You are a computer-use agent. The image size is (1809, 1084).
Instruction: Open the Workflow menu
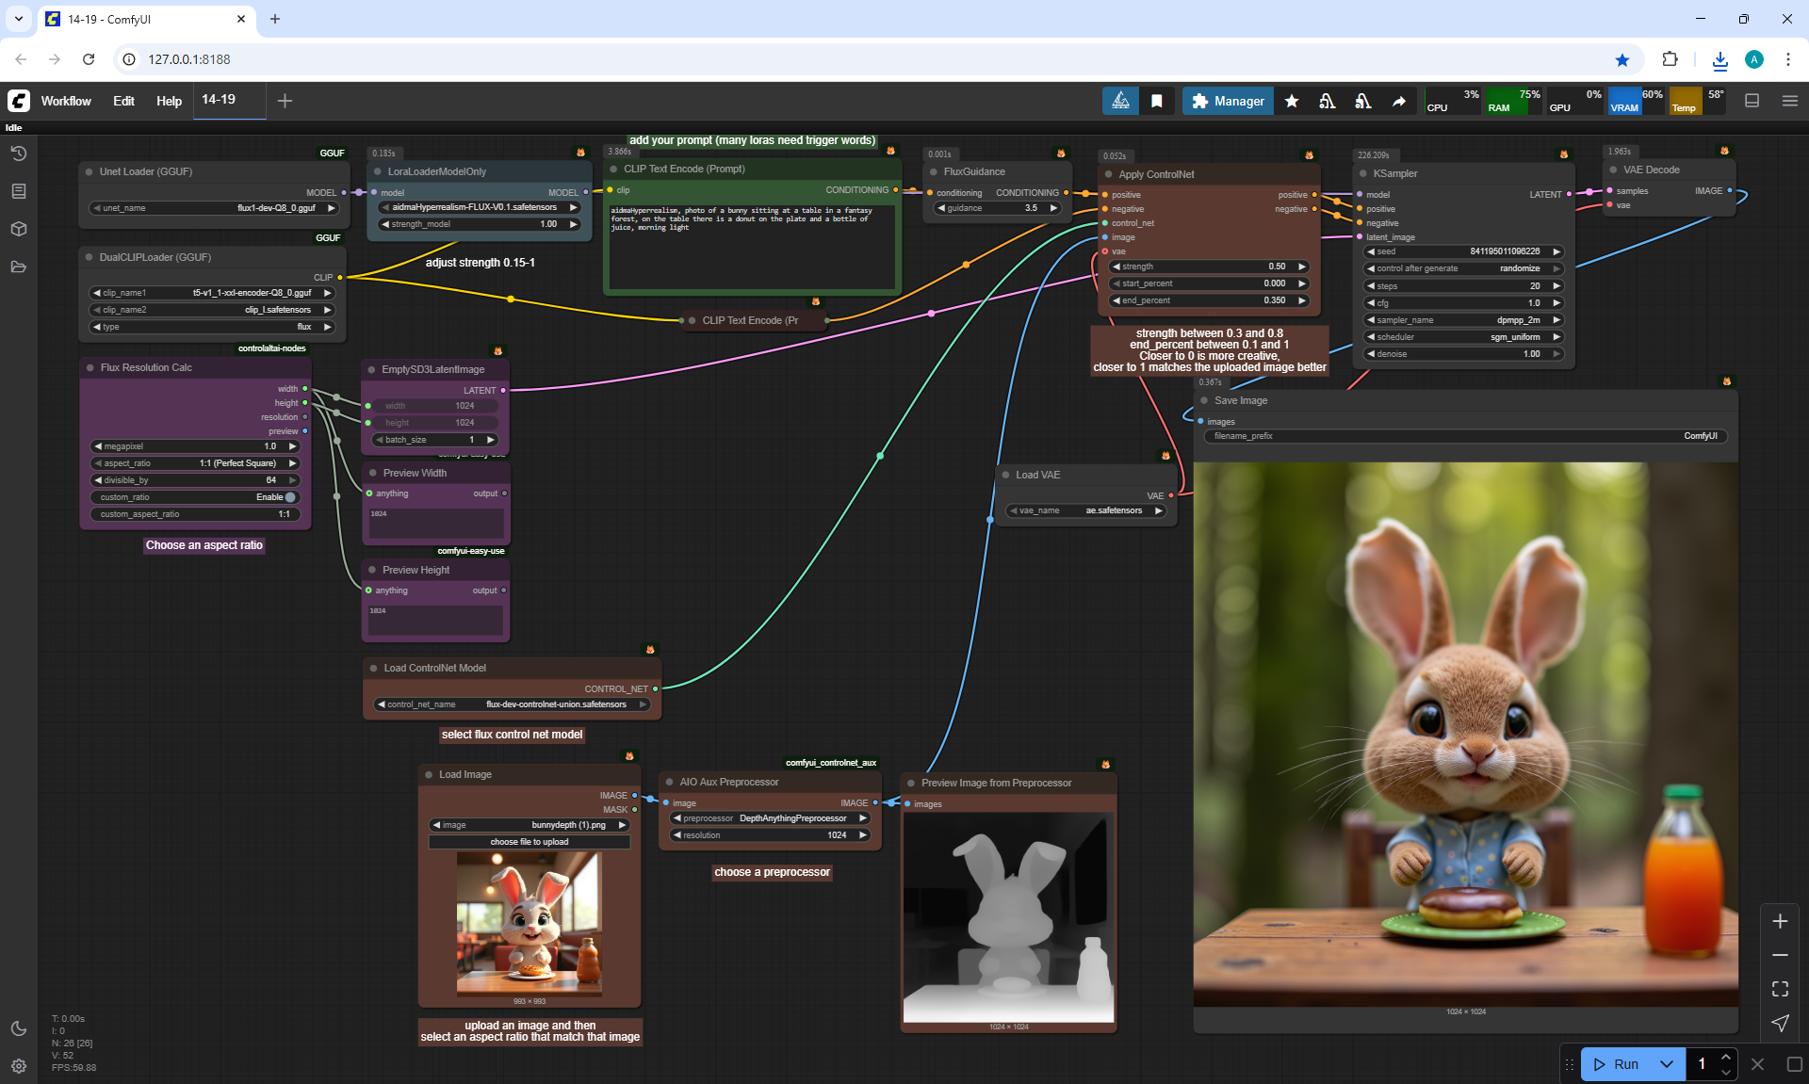point(66,101)
